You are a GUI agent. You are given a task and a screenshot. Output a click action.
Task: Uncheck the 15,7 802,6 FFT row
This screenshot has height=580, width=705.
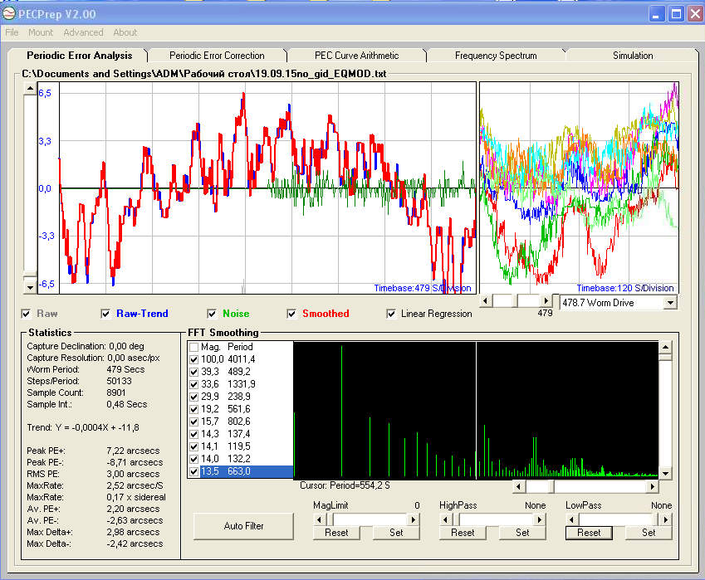(x=193, y=422)
